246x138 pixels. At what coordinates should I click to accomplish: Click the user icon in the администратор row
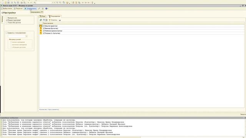[x=41, y=31]
